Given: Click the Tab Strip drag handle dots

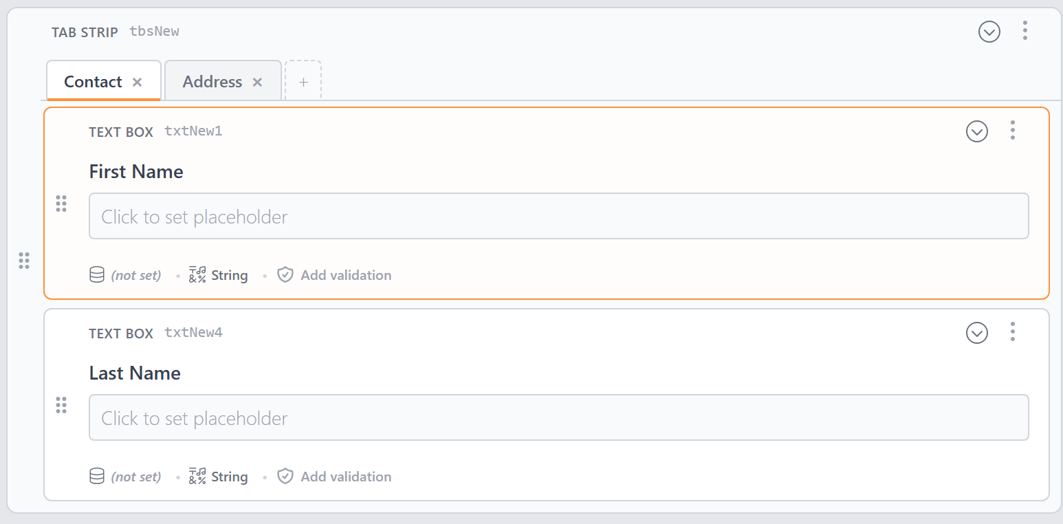Looking at the screenshot, I should point(24,261).
